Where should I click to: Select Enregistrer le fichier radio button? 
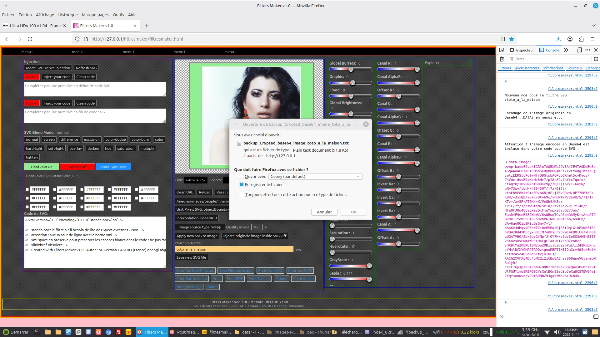(x=241, y=185)
